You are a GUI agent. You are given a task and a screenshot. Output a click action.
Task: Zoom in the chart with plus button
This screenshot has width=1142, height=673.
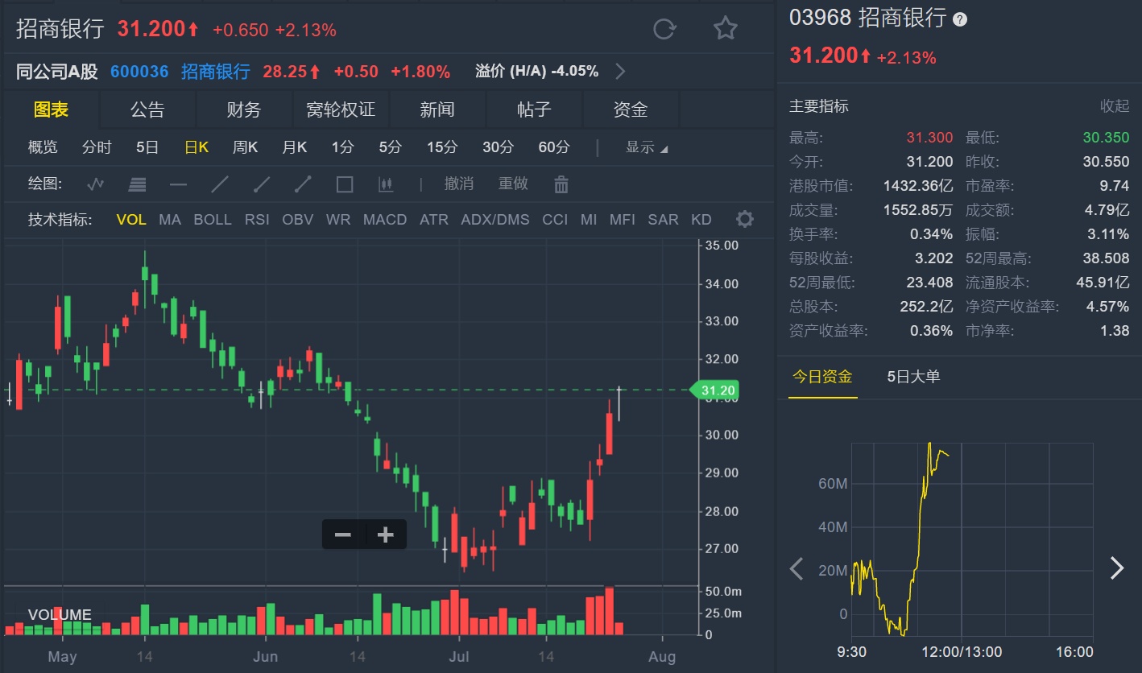pyautogui.click(x=386, y=535)
